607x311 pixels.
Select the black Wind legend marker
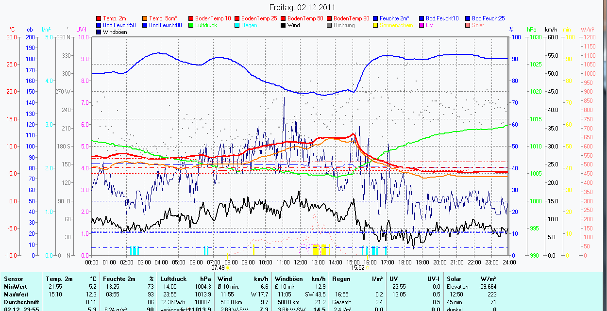pos(284,25)
